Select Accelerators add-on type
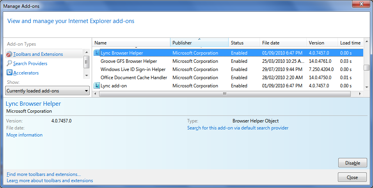The height and width of the screenshot is (188, 373). [x=26, y=73]
